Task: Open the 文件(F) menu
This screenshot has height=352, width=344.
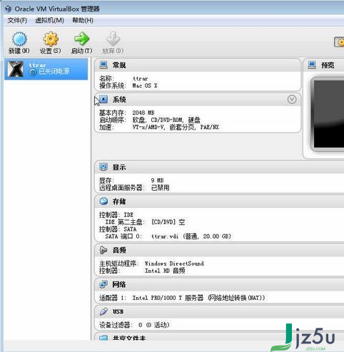Action: (17, 21)
